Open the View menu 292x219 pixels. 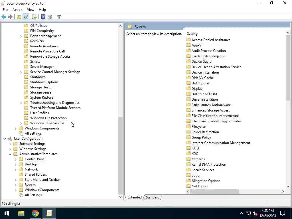(x=31, y=10)
